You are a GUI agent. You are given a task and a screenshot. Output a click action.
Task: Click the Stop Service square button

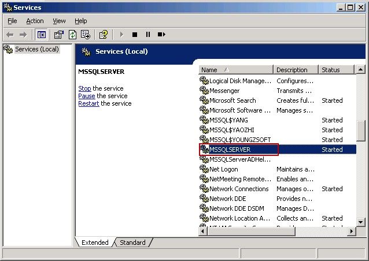[135, 35]
